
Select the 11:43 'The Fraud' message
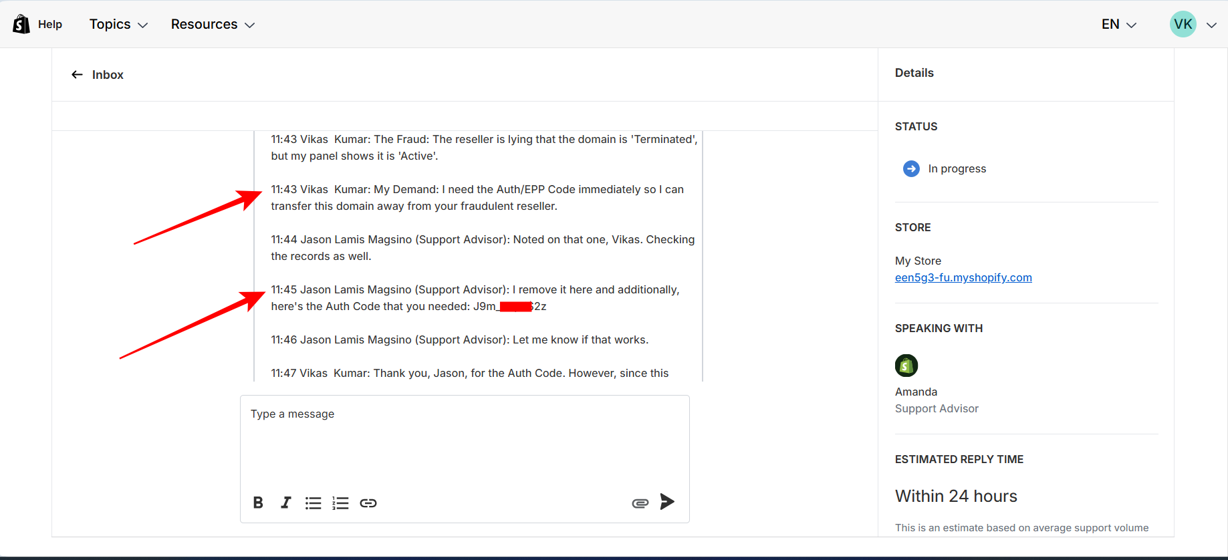[x=484, y=148]
